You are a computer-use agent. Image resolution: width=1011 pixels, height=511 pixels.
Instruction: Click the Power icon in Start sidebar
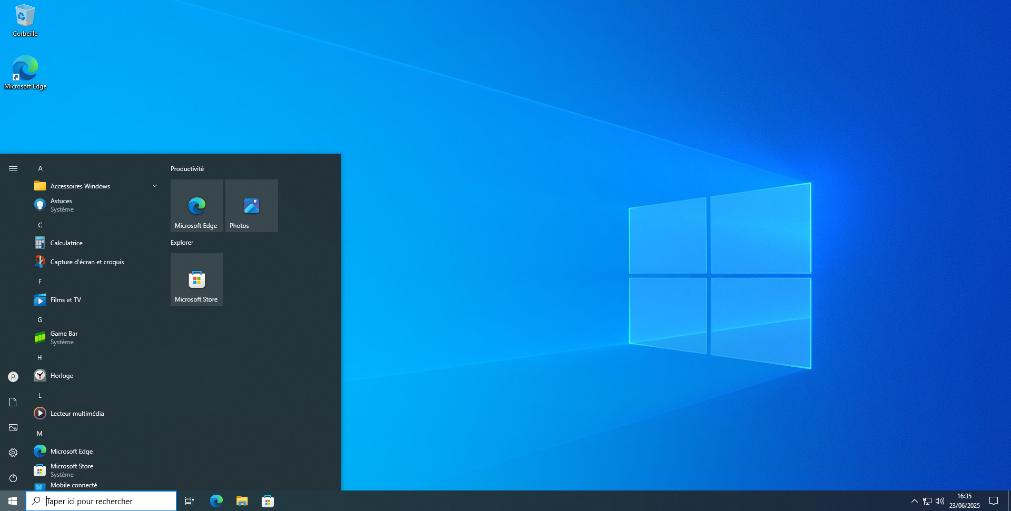click(x=13, y=478)
